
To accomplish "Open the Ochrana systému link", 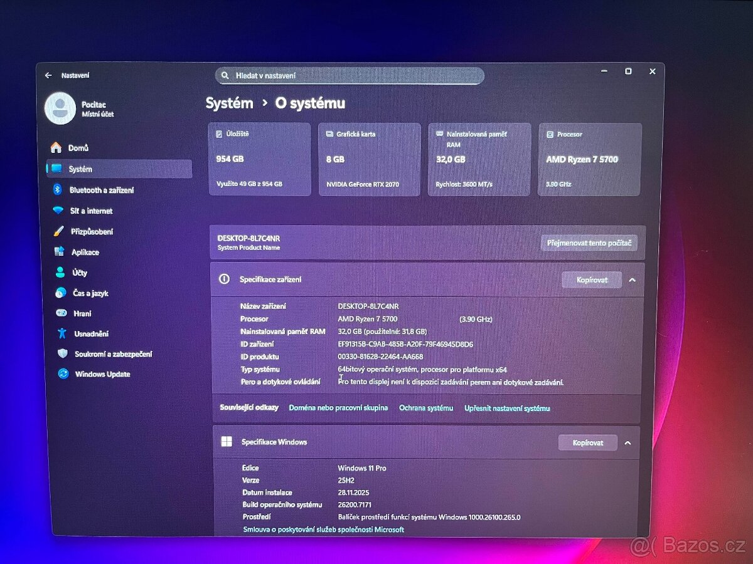I will pyautogui.click(x=426, y=407).
